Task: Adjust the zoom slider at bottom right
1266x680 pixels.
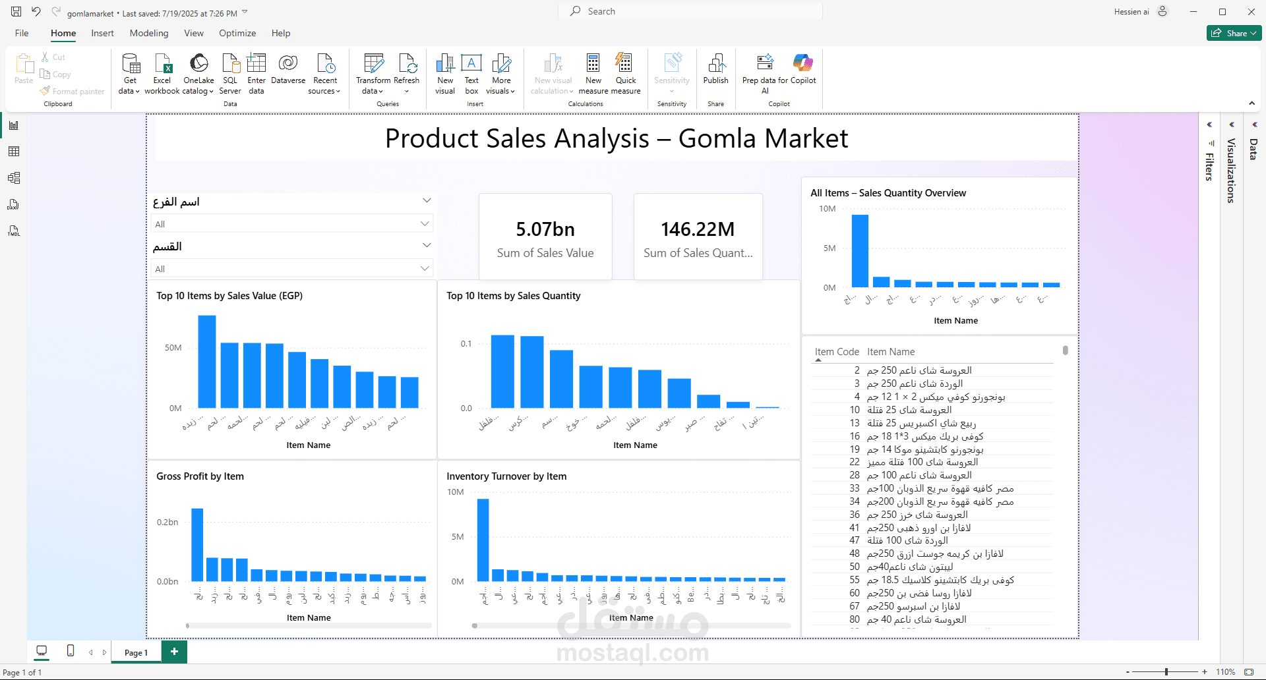Action: 1166,671
